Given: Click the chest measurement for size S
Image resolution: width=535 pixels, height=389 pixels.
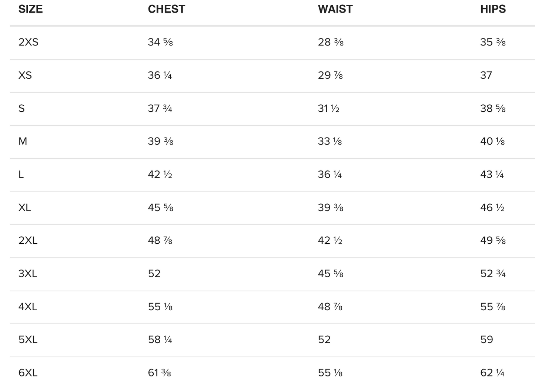Looking at the screenshot, I should tap(160, 108).
